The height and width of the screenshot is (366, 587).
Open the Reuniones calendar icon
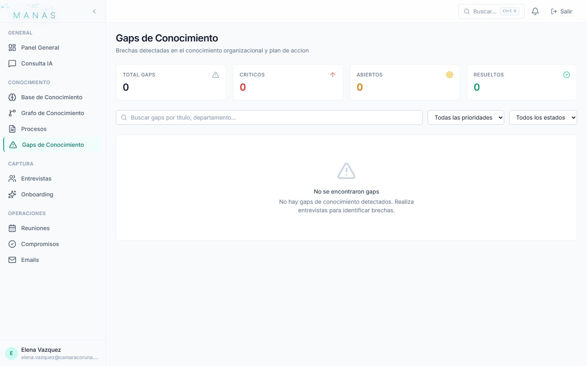coord(12,228)
